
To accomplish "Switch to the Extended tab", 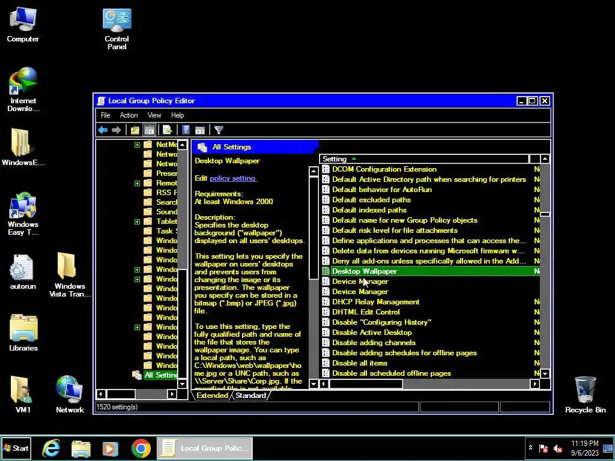I will [x=212, y=396].
